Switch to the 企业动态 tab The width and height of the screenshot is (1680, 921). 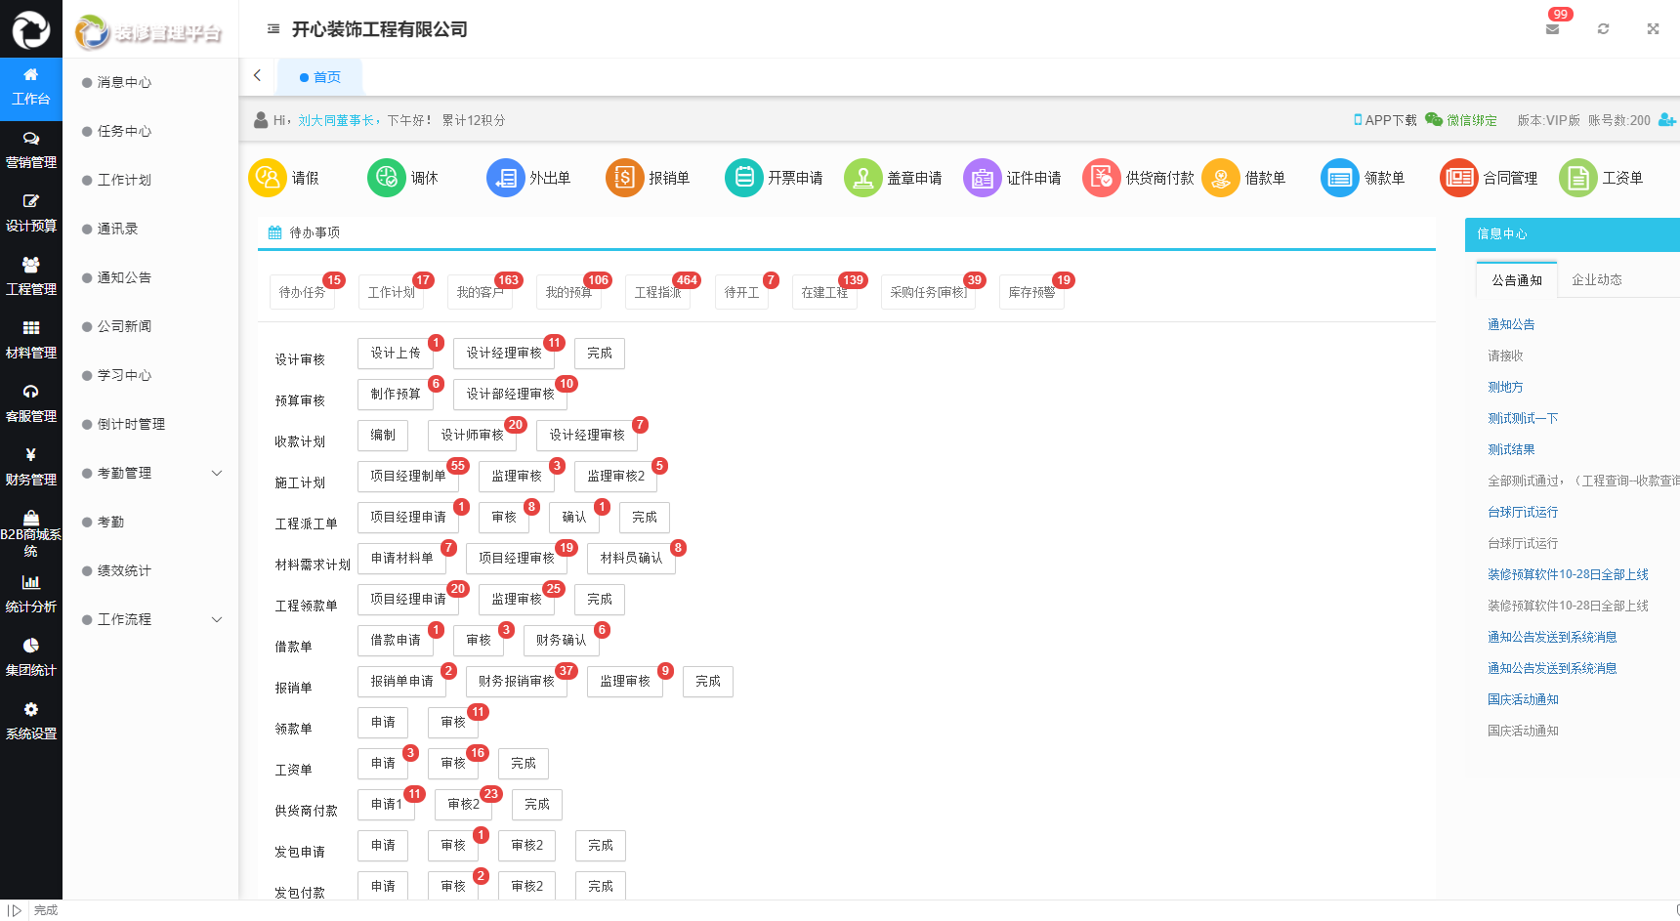point(1596,280)
